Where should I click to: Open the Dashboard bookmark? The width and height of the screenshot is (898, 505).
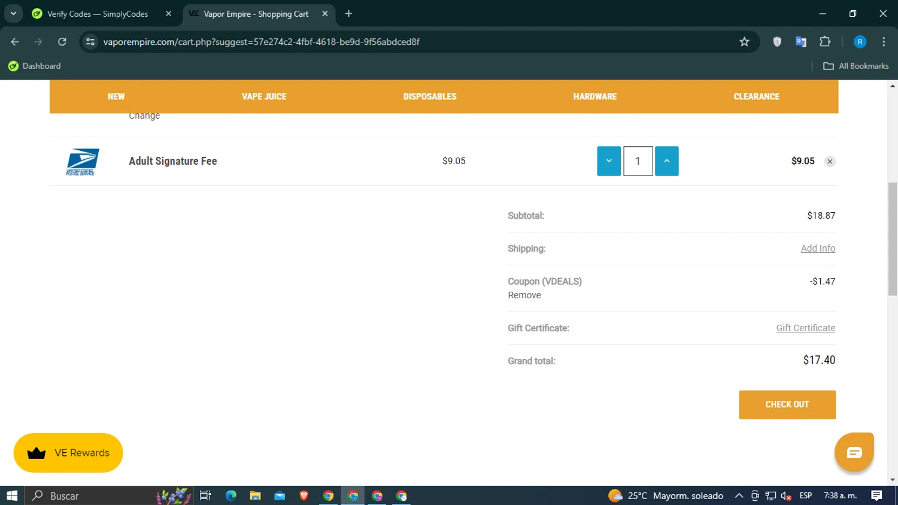click(35, 66)
